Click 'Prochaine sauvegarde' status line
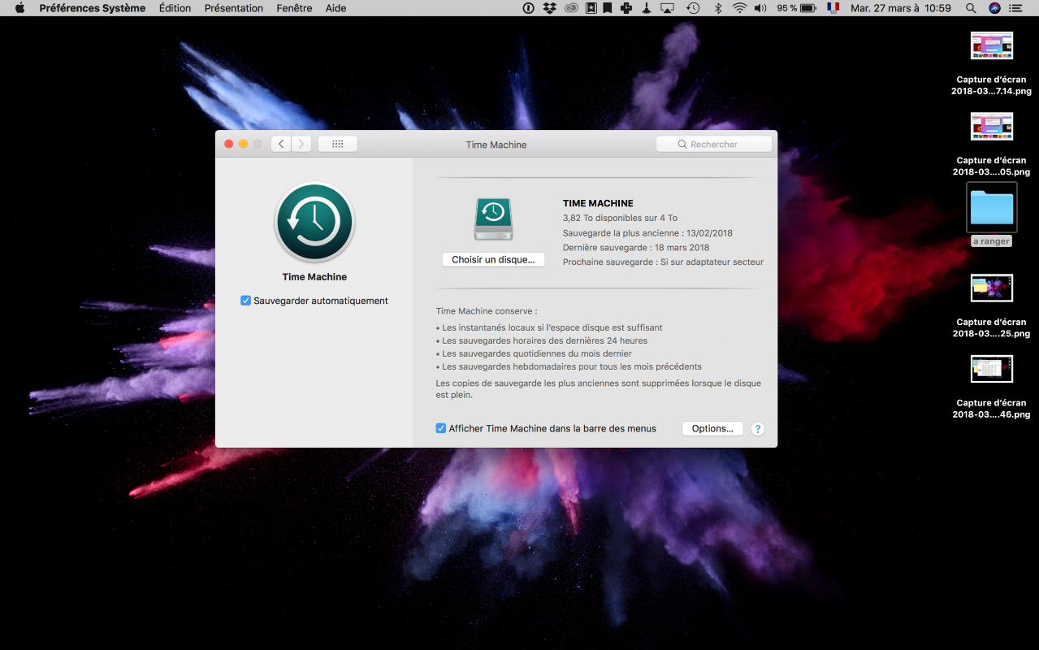 pyautogui.click(x=663, y=262)
